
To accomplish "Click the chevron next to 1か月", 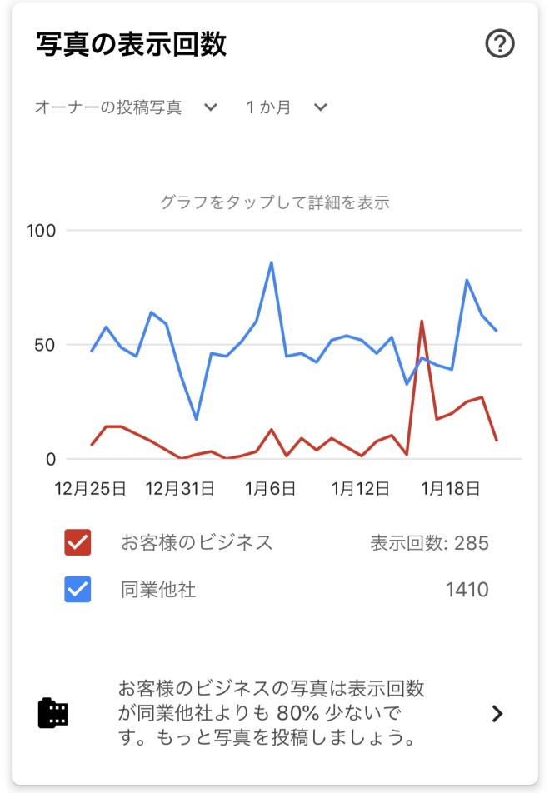I will (x=321, y=107).
